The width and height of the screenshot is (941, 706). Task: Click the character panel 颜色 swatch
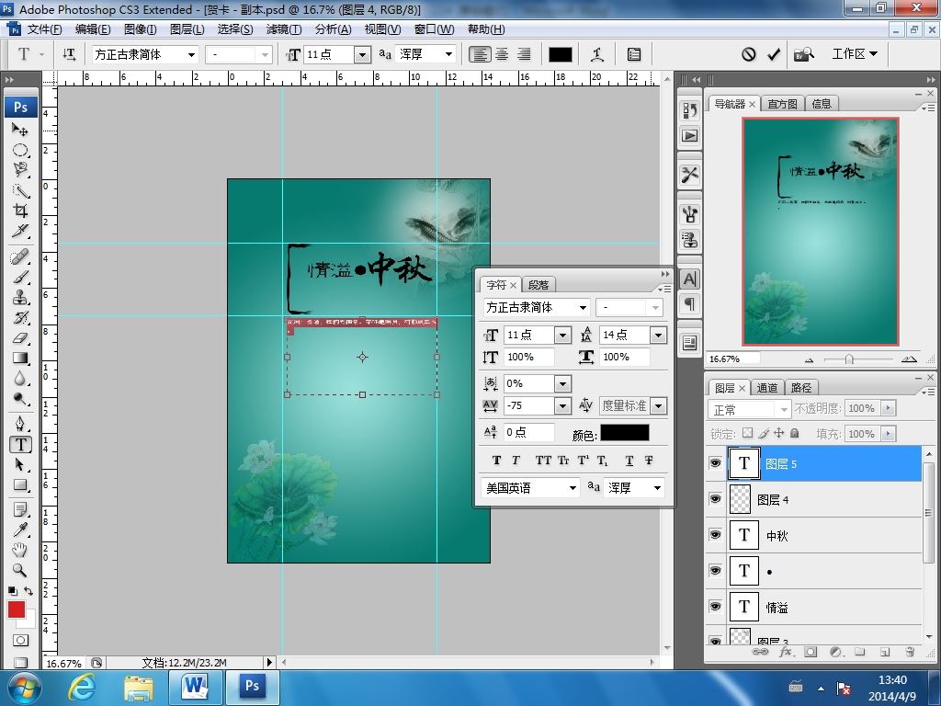tap(624, 433)
